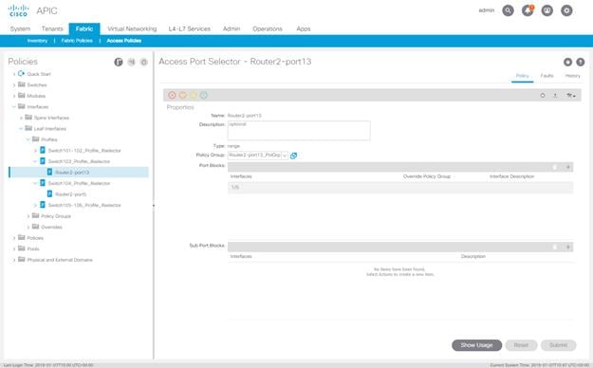
Task: Select the 1/5 interface row in Port Blocks
Action: 400,187
